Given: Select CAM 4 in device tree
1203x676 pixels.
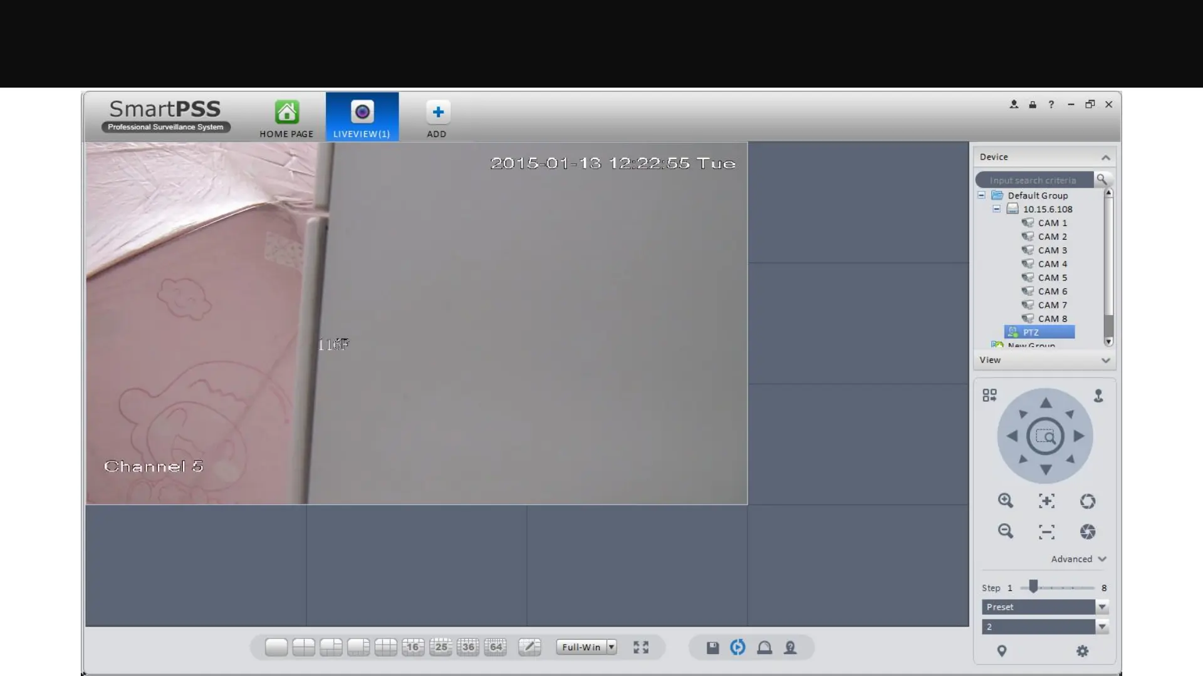Looking at the screenshot, I should coord(1044,264).
